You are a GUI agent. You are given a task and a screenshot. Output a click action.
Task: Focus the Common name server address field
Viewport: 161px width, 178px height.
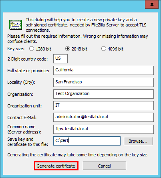tap(103, 129)
